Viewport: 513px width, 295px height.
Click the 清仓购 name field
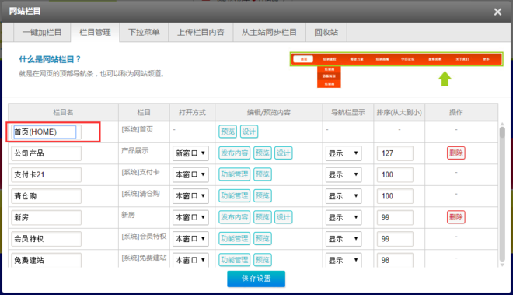point(46,196)
